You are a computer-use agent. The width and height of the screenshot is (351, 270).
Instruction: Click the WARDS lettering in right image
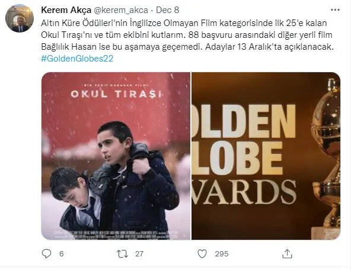point(244,192)
